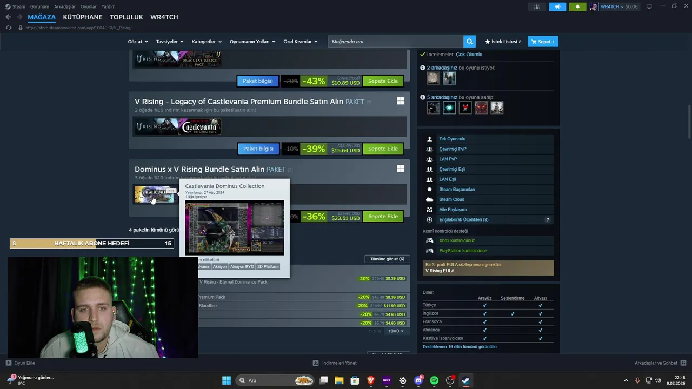The image size is (692, 389).
Task: Expand the Tavsiyeler dropdown
Action: (170, 42)
